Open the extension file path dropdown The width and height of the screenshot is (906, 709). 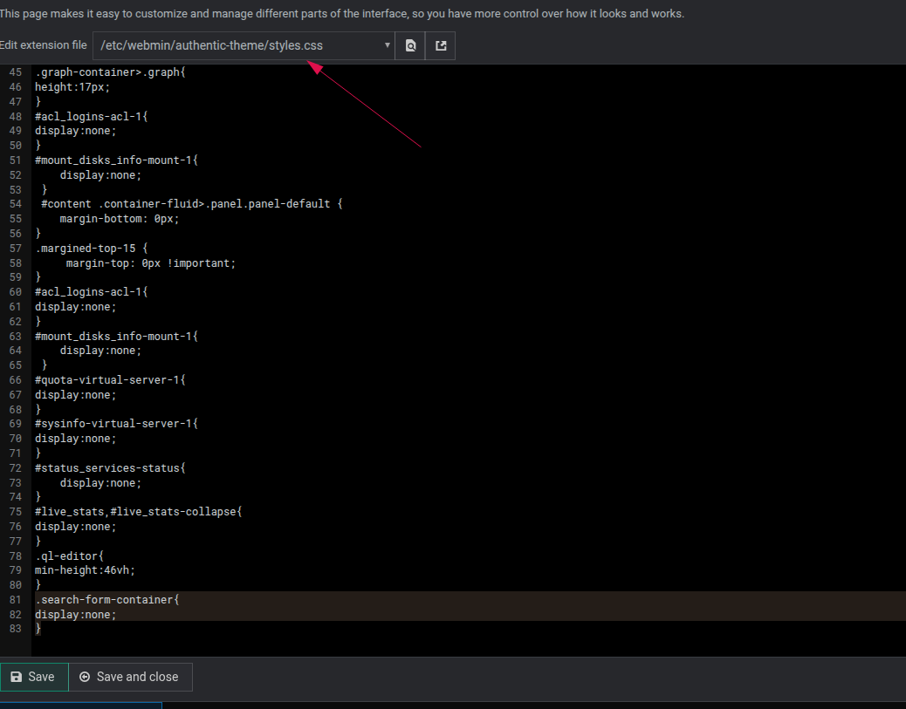[x=244, y=46]
